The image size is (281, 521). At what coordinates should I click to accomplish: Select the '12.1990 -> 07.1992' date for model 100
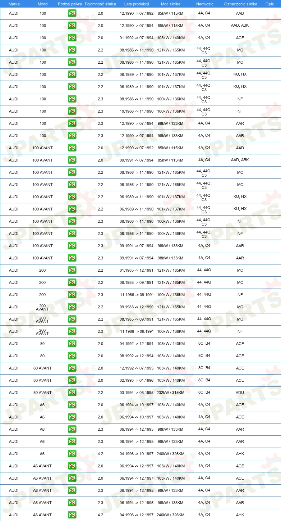point(137,13)
